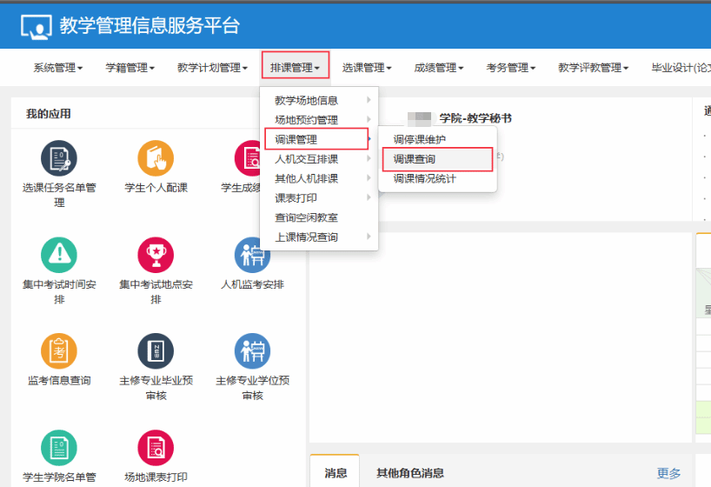Open the 选课任务名单管理 app icon
Viewport: 711px width, 487px height.
click(x=59, y=158)
